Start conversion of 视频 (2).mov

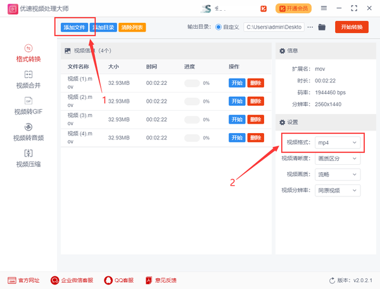pos(237,101)
